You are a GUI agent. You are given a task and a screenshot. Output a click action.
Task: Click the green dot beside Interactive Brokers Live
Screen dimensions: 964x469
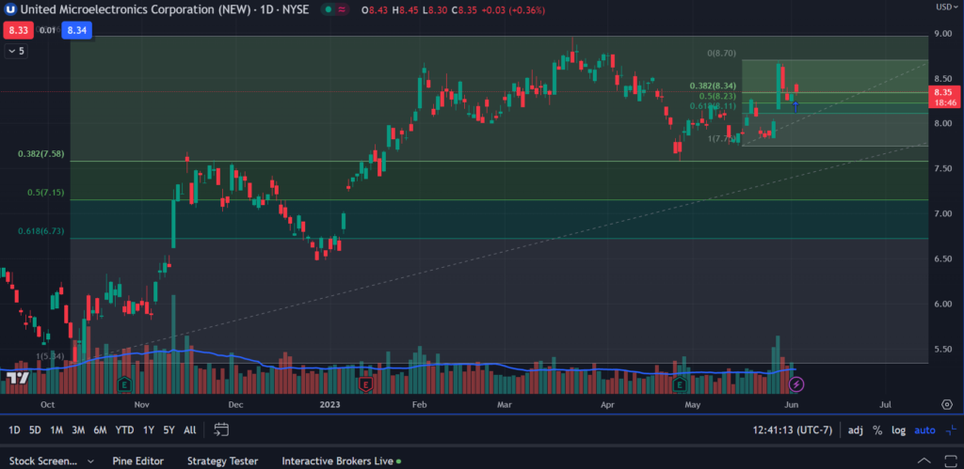(x=398, y=461)
